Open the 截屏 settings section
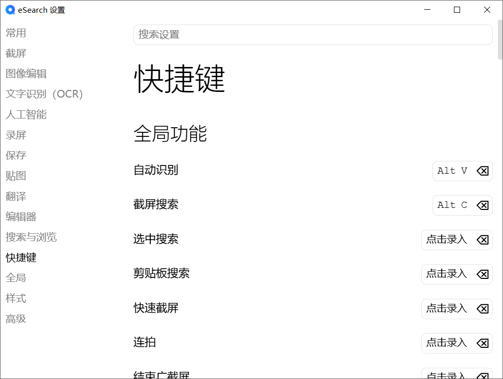The image size is (503, 379). (16, 53)
